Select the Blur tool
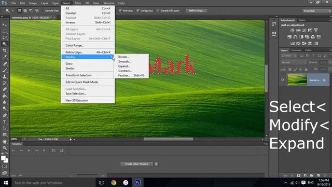332x187 pixels. click(5, 102)
